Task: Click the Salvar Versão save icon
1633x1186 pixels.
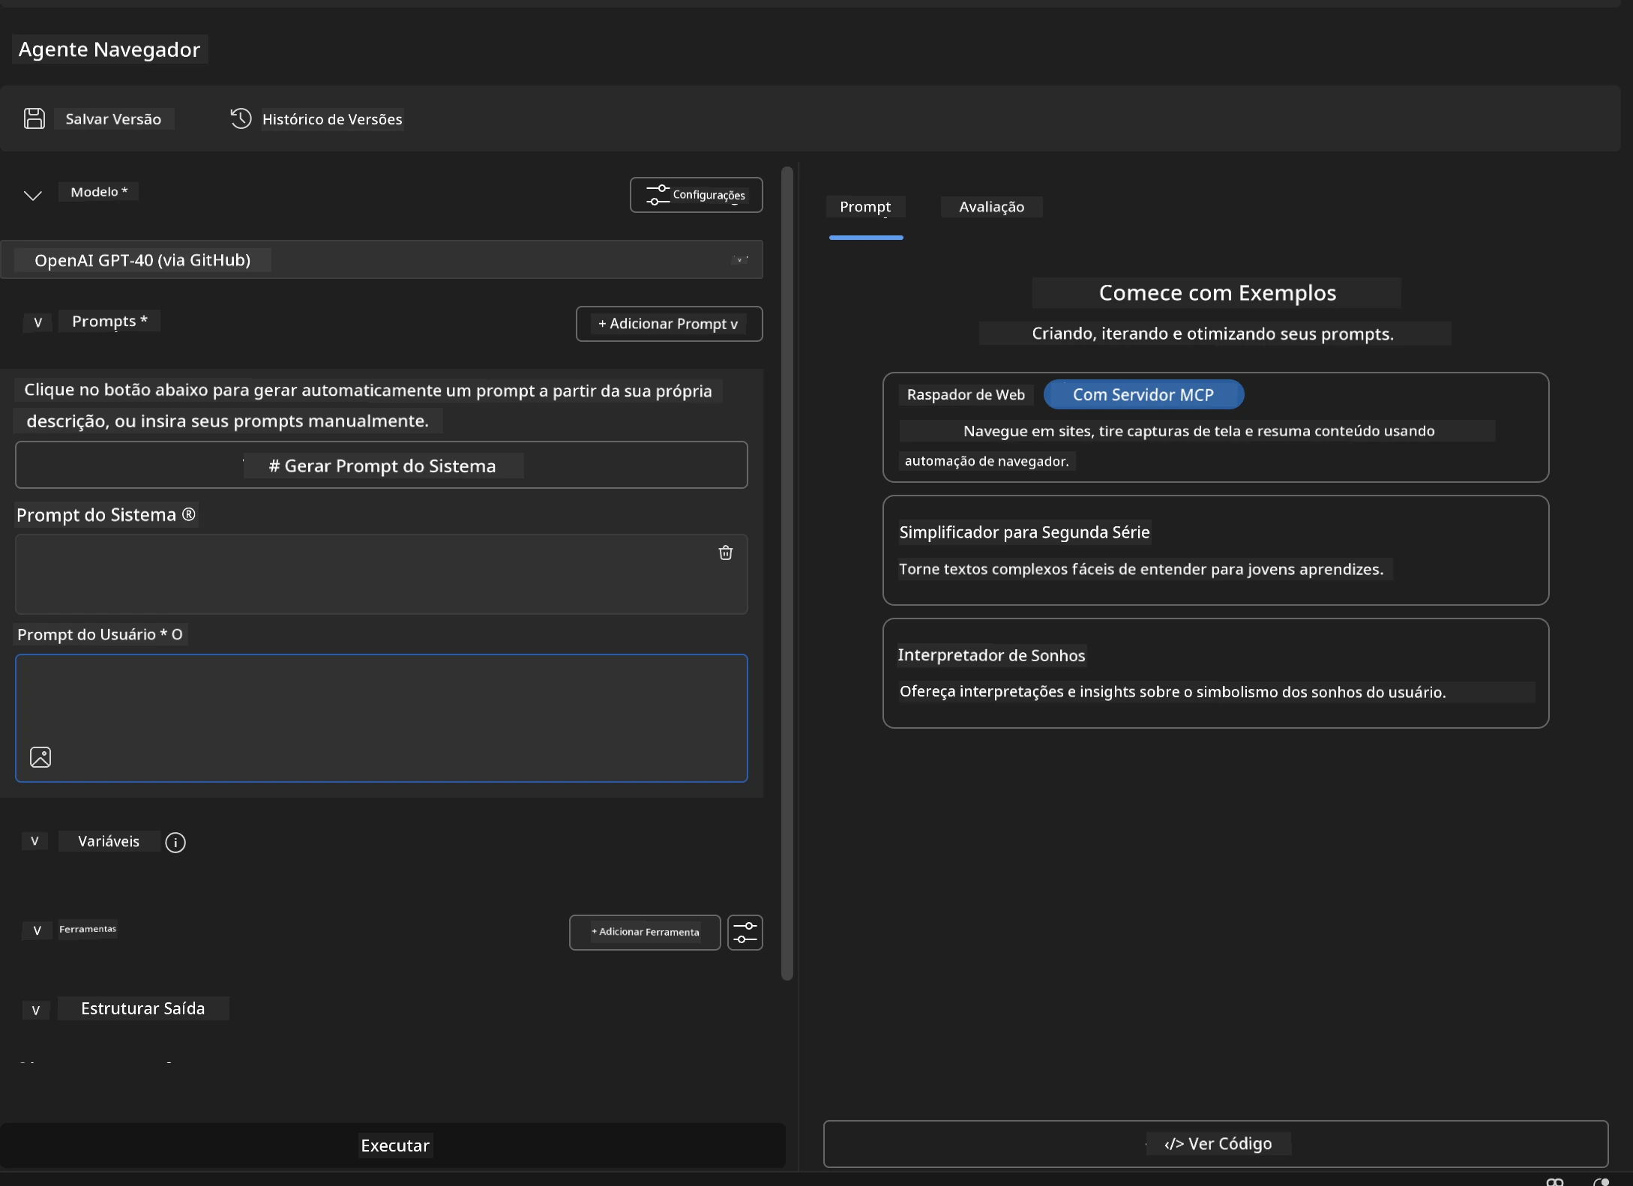Action: click(x=34, y=118)
